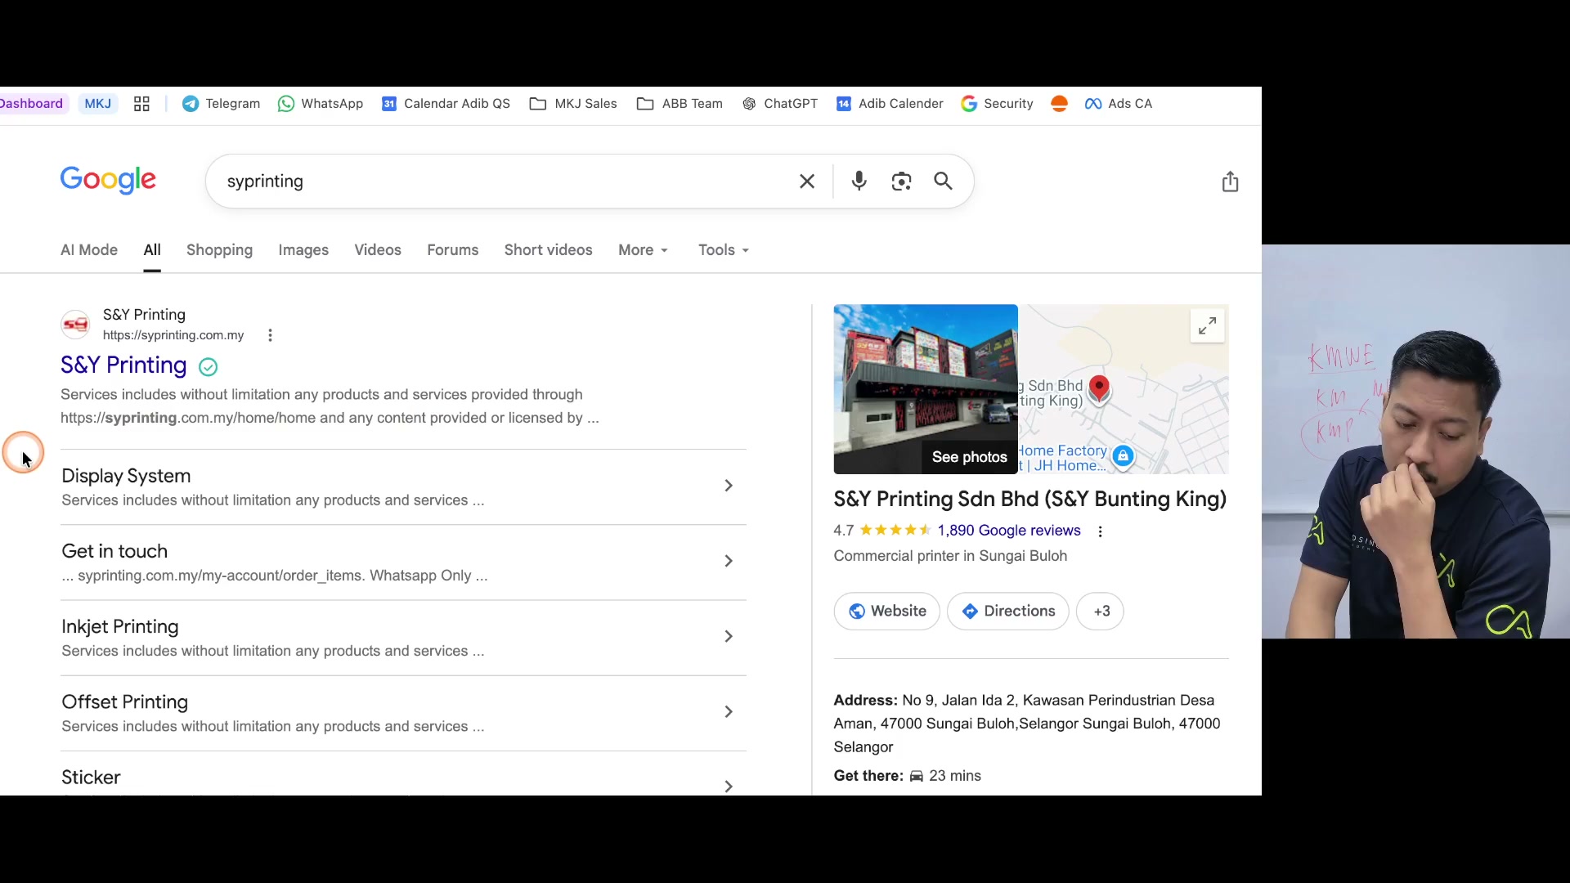1570x883 pixels.
Task: Open the Security Google bookmark
Action: coord(998,104)
